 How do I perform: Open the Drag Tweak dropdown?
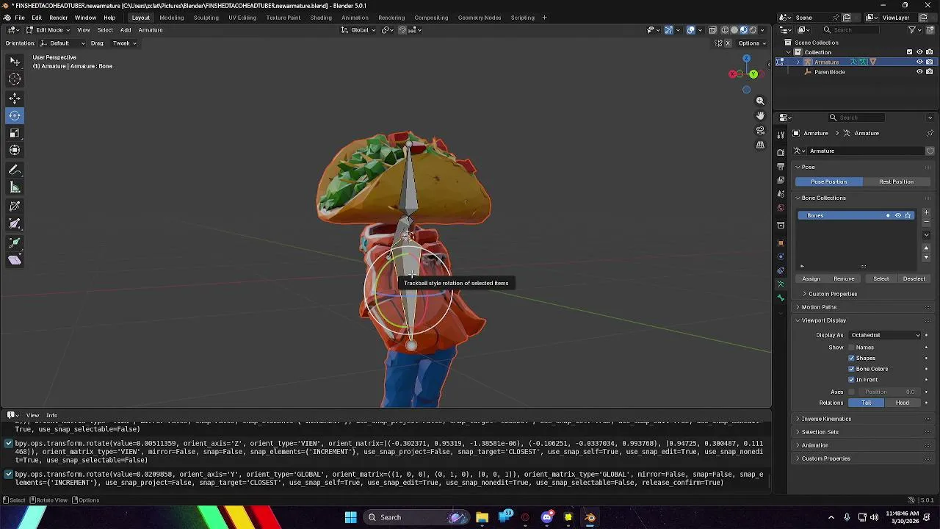click(x=124, y=43)
